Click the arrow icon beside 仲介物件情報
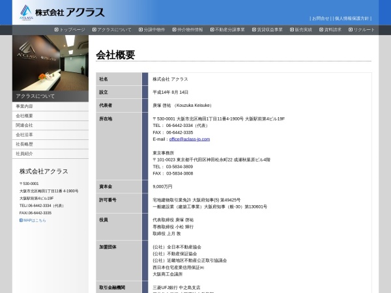The image size is (391, 293). click(x=175, y=30)
